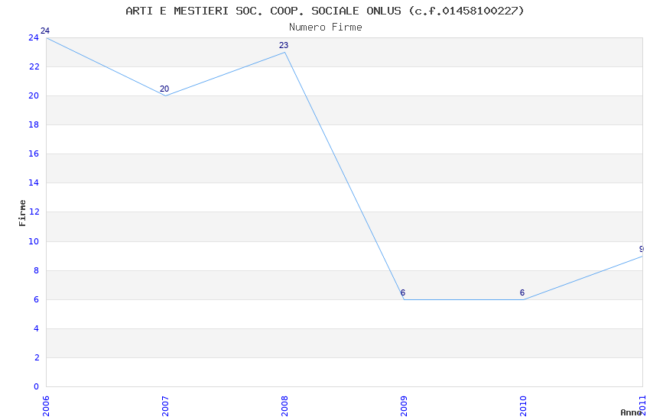
Task: Click y-axis tick label 24
Action: (x=34, y=37)
